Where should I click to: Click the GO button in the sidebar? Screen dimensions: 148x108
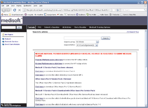click(19, 27)
